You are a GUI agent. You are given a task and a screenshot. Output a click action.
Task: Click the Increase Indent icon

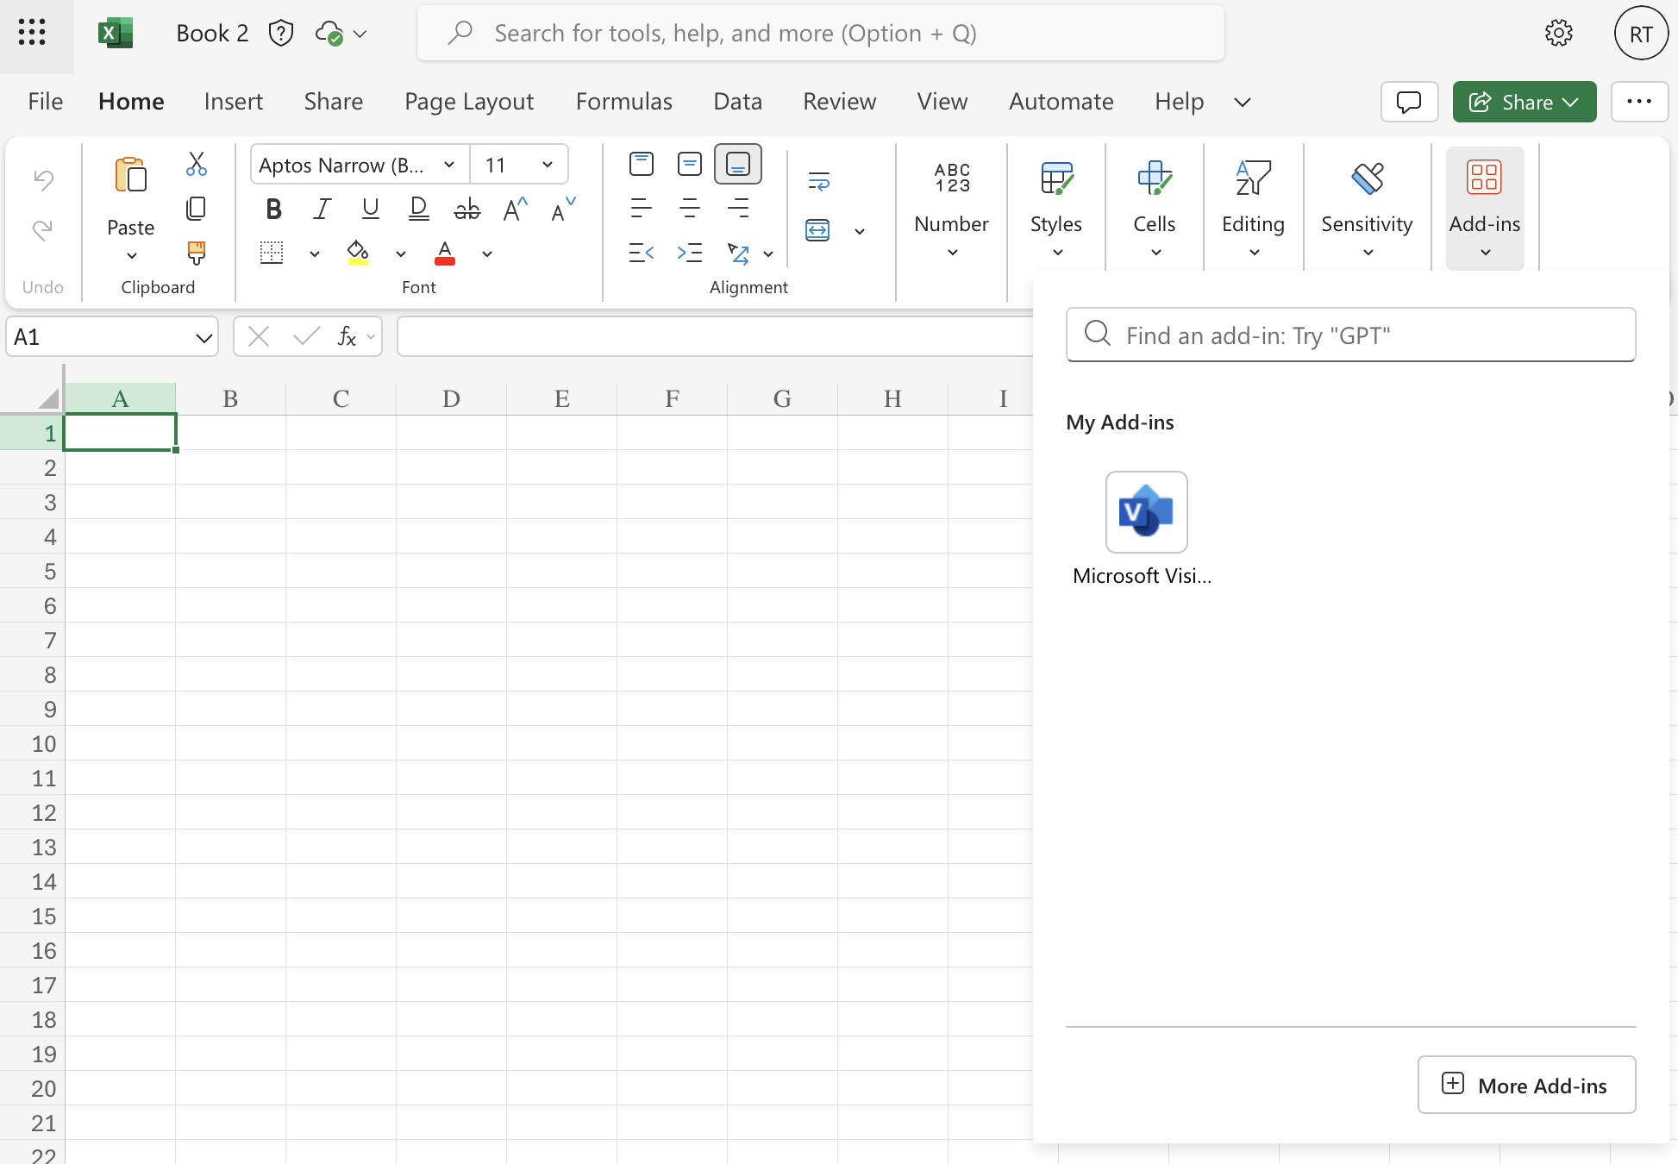[690, 253]
